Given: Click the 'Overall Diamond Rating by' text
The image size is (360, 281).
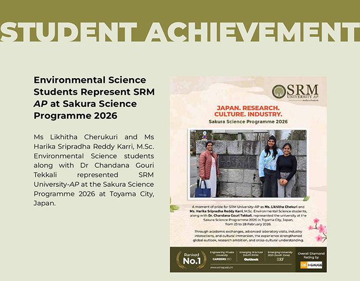Looking at the screenshot, I should [311, 255].
